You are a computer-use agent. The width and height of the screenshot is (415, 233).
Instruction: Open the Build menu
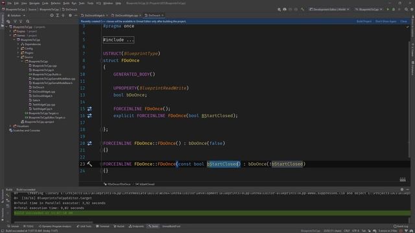click(x=66, y=3)
